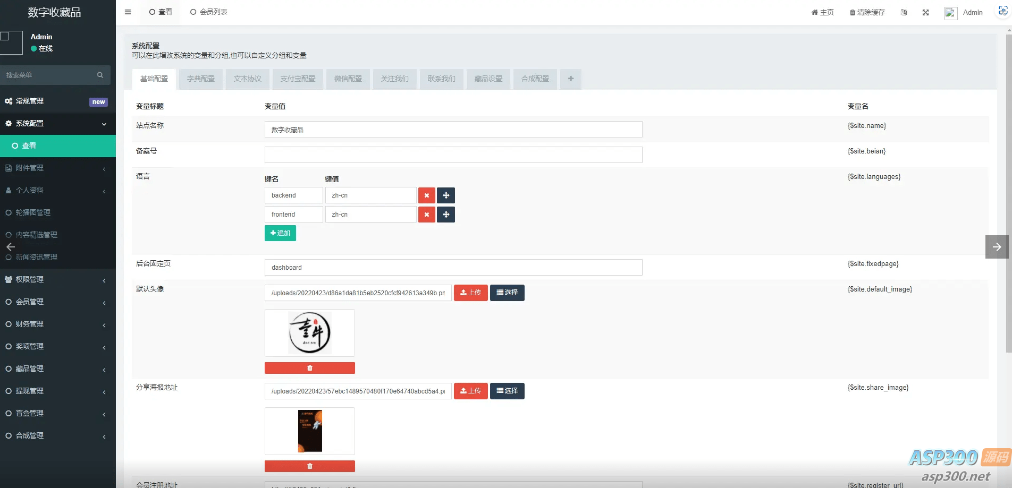Delete the share poster image via trash bar
Viewport: 1012px width, 488px height.
click(x=310, y=466)
